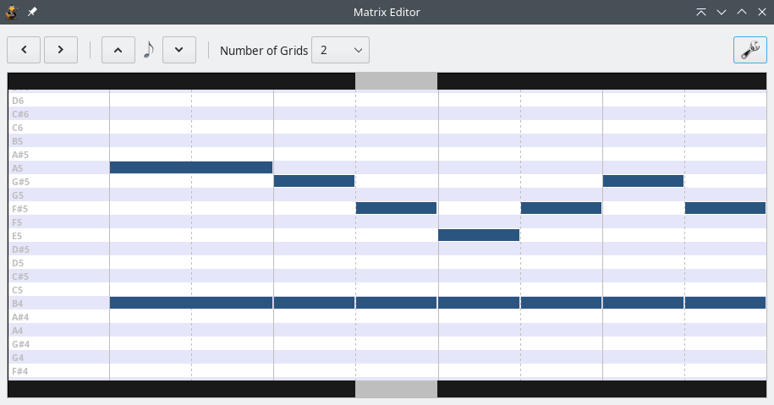Click the previous pattern left arrow button

click(x=24, y=50)
